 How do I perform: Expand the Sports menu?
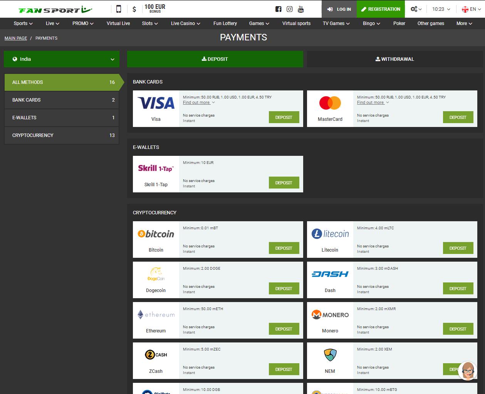[23, 23]
